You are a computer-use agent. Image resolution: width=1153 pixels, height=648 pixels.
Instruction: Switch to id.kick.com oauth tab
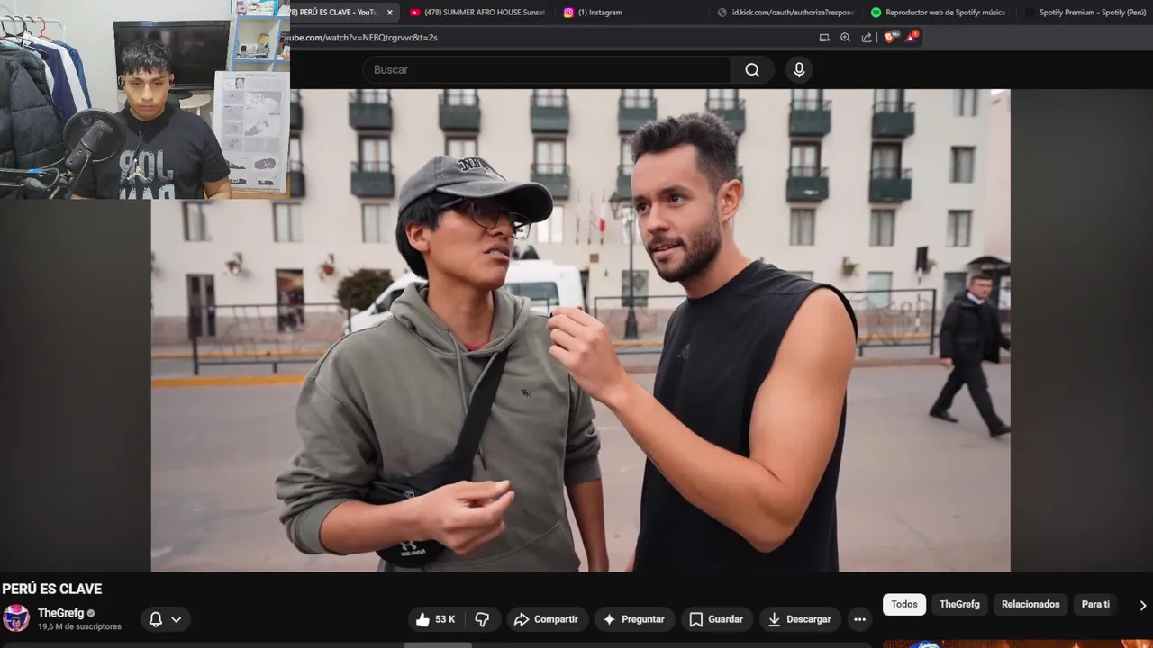(785, 13)
